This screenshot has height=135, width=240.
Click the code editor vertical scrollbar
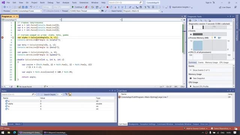(184, 54)
